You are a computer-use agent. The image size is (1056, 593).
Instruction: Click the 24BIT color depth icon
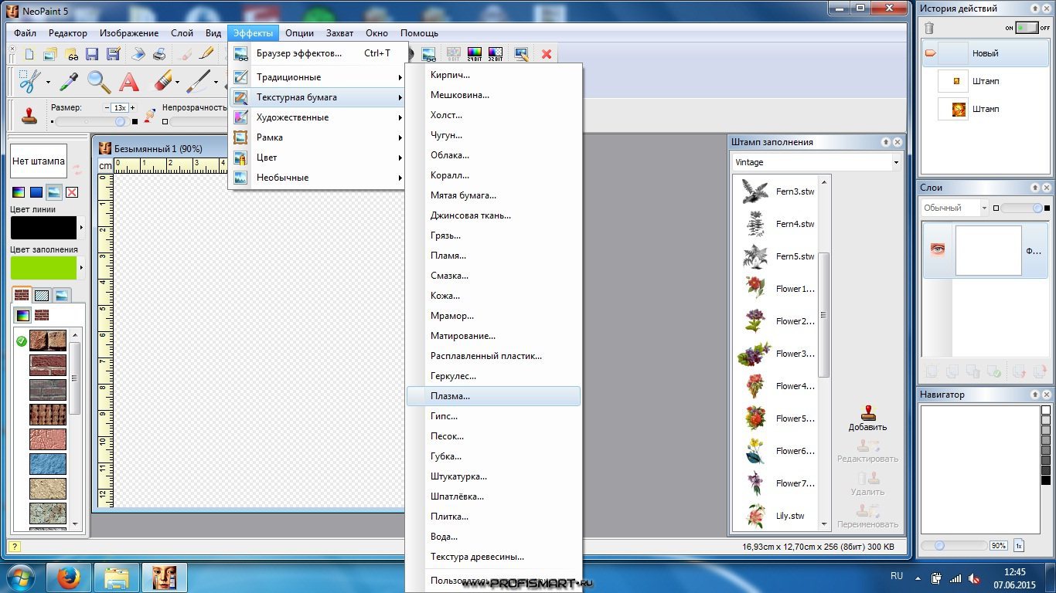(x=475, y=54)
